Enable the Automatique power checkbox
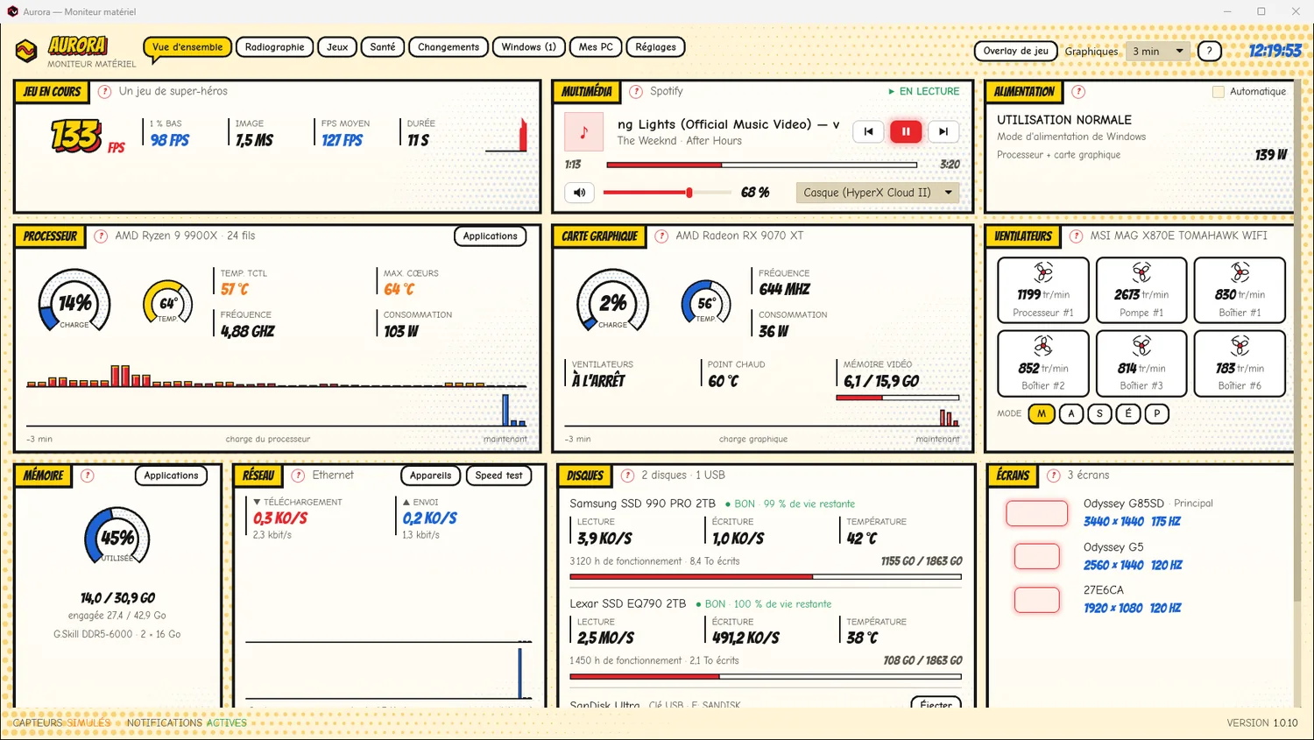This screenshot has width=1314, height=740. point(1218,92)
